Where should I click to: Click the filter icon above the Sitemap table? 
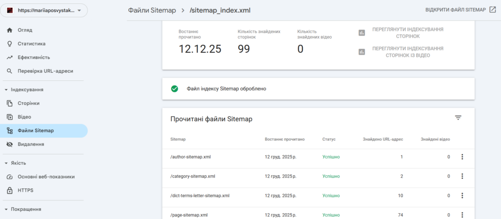tap(458, 118)
